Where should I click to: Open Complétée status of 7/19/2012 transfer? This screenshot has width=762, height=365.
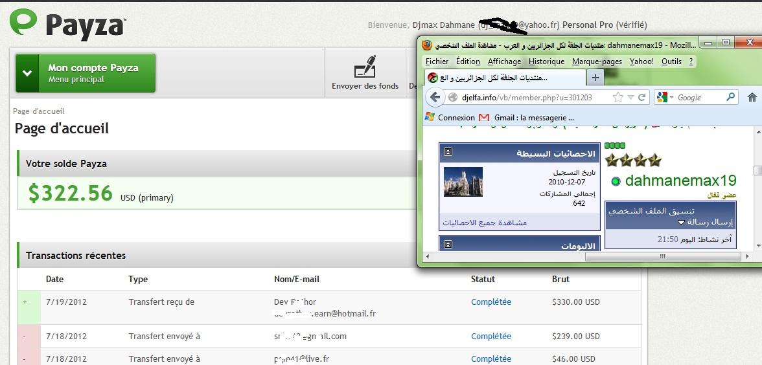[491, 302]
